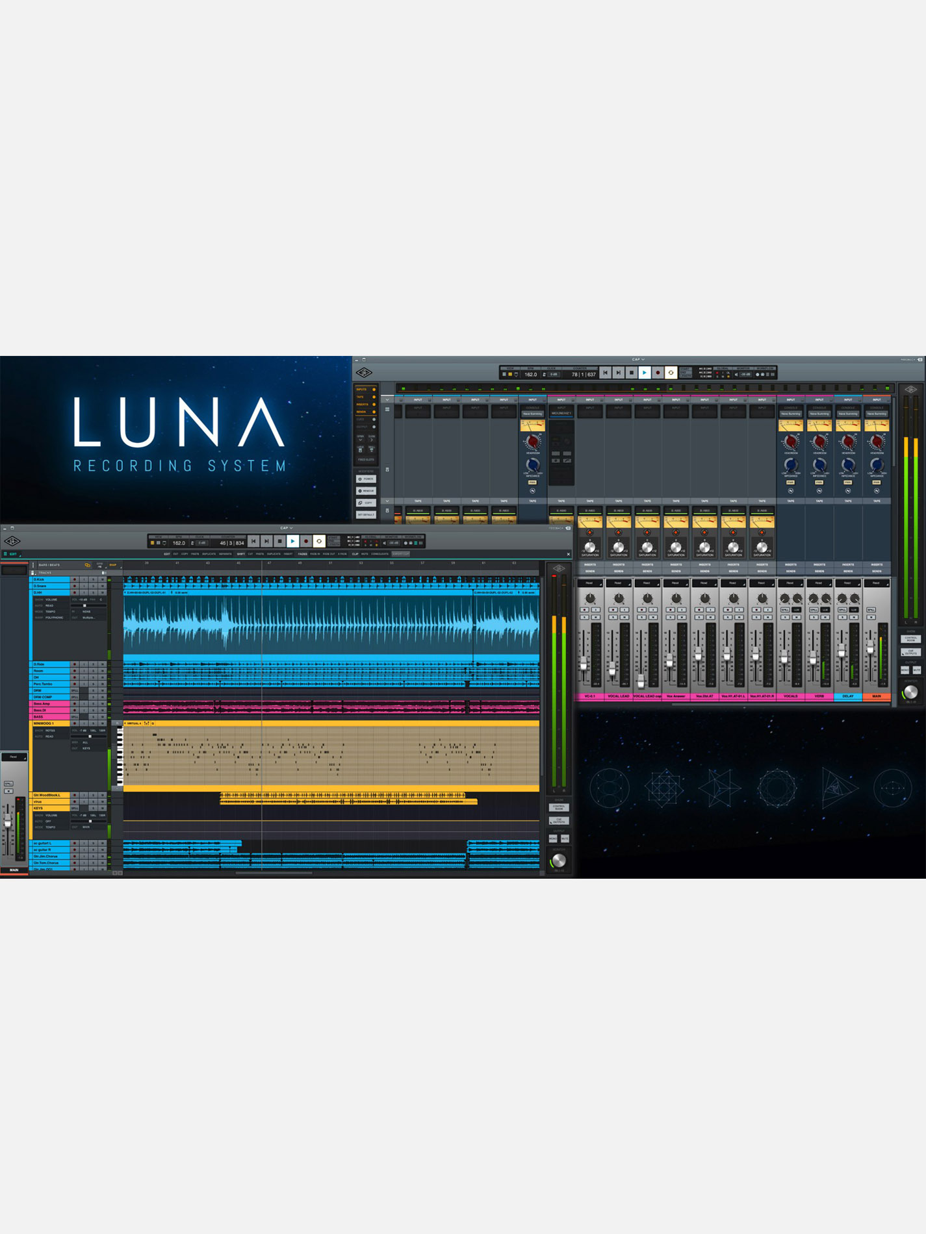This screenshot has height=1234, width=926.
Task: Click Play in the timeline window transport
Action: [x=292, y=541]
